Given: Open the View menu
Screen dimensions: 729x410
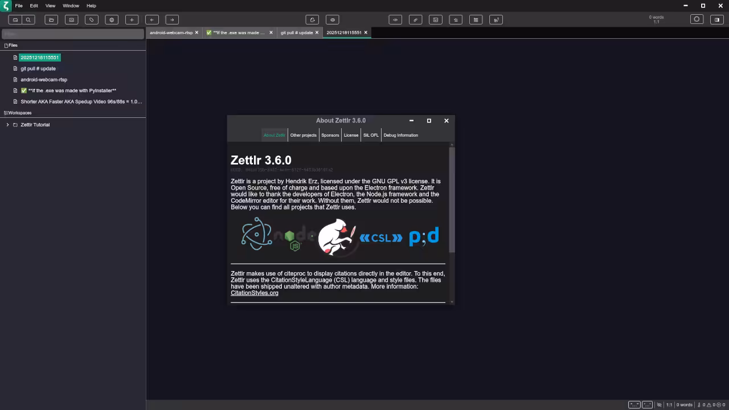Looking at the screenshot, I should pyautogui.click(x=50, y=6).
